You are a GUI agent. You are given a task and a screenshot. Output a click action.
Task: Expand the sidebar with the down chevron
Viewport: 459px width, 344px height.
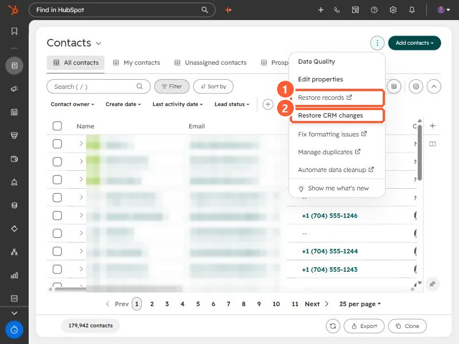14,313
